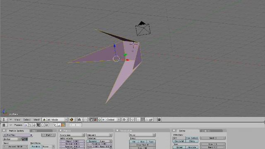The width and height of the screenshot is (265, 149).
Task: Switch to vertex select mode icon
Action: (139, 120)
